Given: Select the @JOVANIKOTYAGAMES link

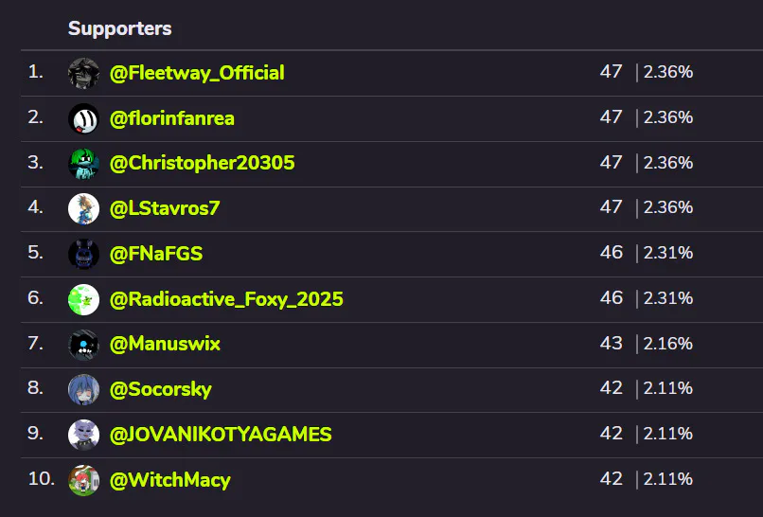Looking at the screenshot, I should tap(221, 435).
